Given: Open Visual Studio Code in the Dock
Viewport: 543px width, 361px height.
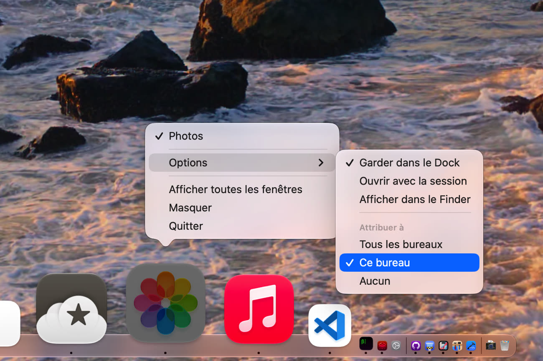Looking at the screenshot, I should coord(330,325).
